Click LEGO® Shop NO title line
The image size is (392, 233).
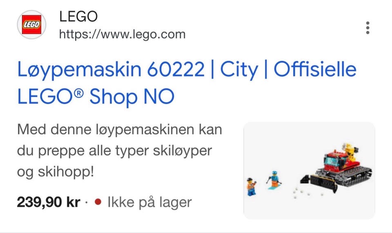pos(96,96)
